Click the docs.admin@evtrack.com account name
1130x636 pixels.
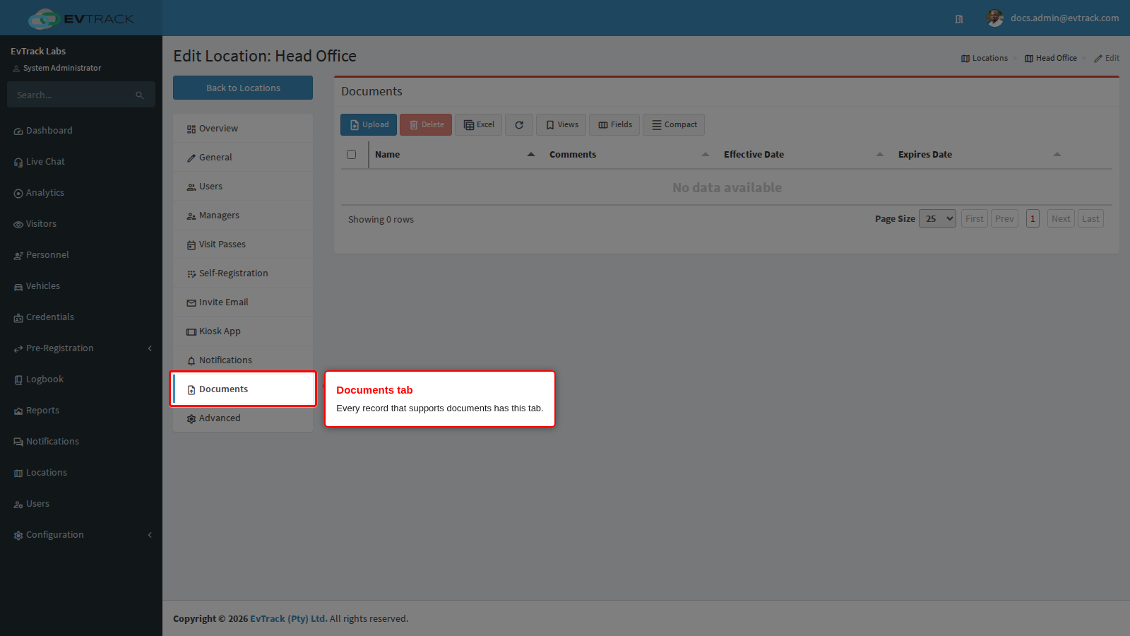pyautogui.click(x=1064, y=18)
